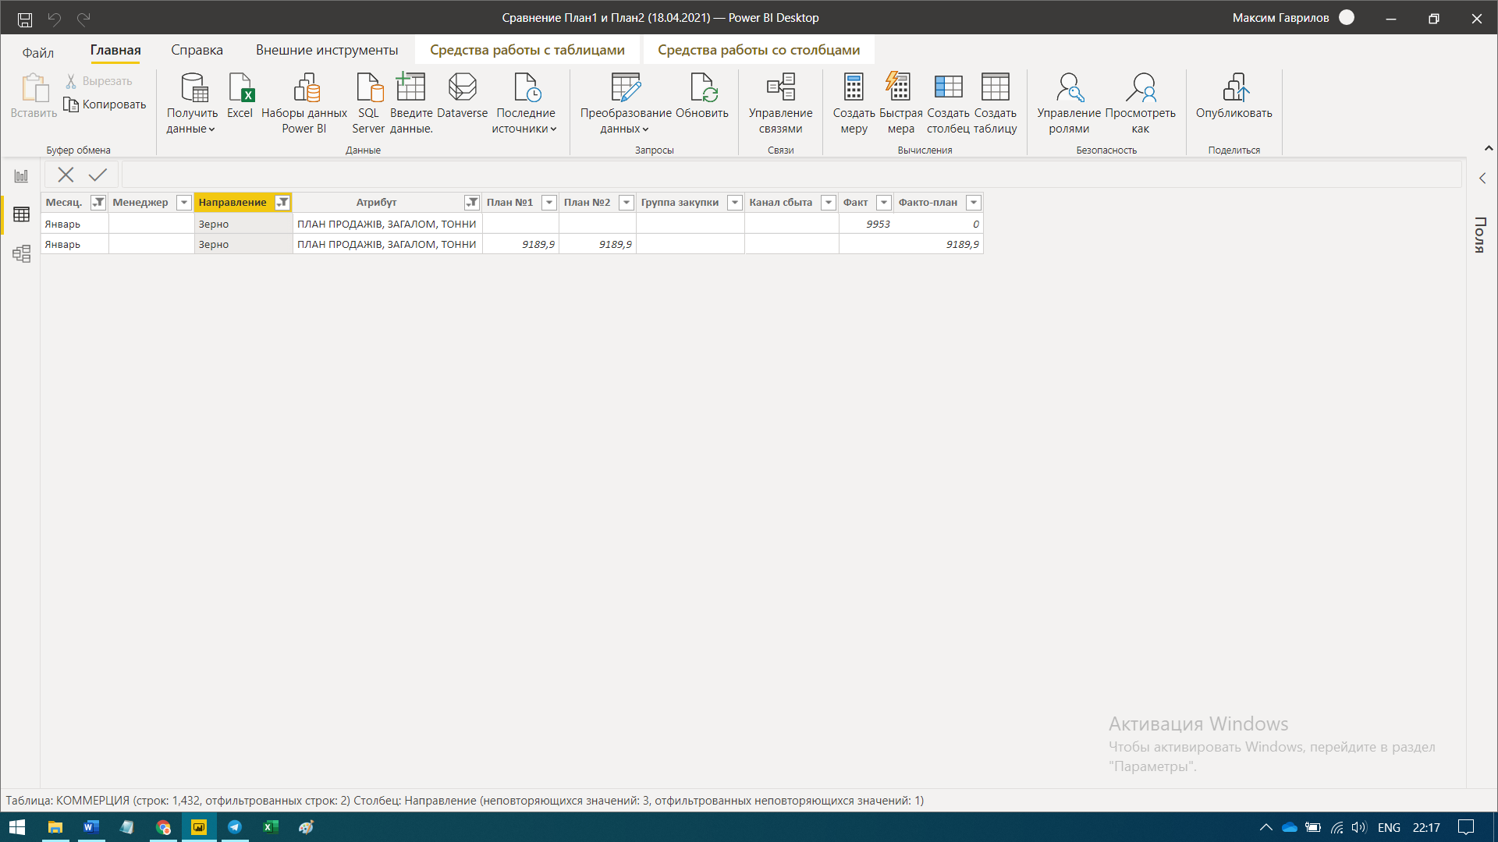Open Атрибут column filter dropdown
The image size is (1498, 842).
click(472, 203)
